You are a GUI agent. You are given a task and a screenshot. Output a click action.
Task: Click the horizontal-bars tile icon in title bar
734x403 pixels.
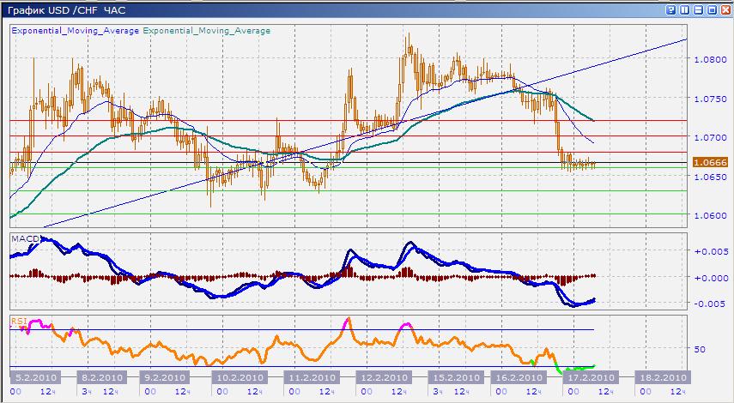(x=699, y=9)
